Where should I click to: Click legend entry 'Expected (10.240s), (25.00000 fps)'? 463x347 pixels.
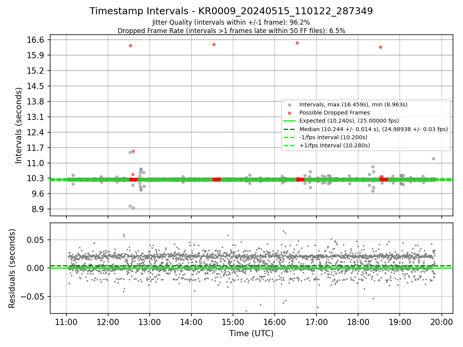(x=349, y=121)
